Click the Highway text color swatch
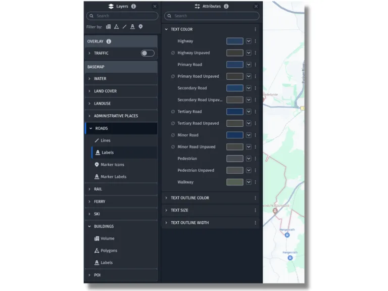The height and width of the screenshot is (291, 388). [235, 41]
